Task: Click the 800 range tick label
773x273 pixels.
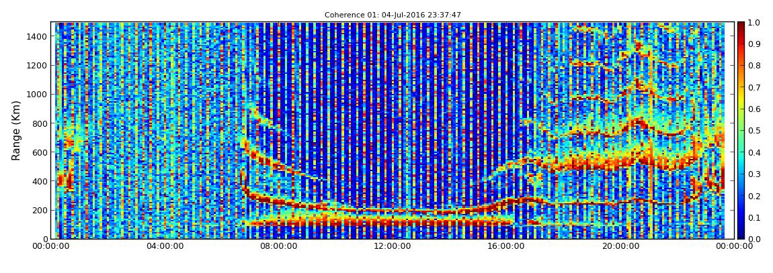Action: pos(40,123)
